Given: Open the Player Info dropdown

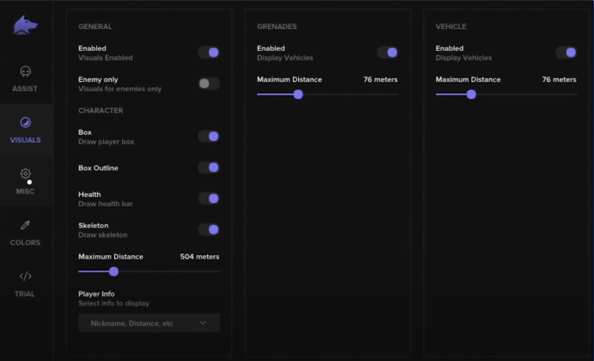Looking at the screenshot, I should (148, 323).
